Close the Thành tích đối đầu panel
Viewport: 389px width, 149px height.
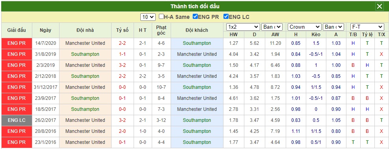coord(380,6)
